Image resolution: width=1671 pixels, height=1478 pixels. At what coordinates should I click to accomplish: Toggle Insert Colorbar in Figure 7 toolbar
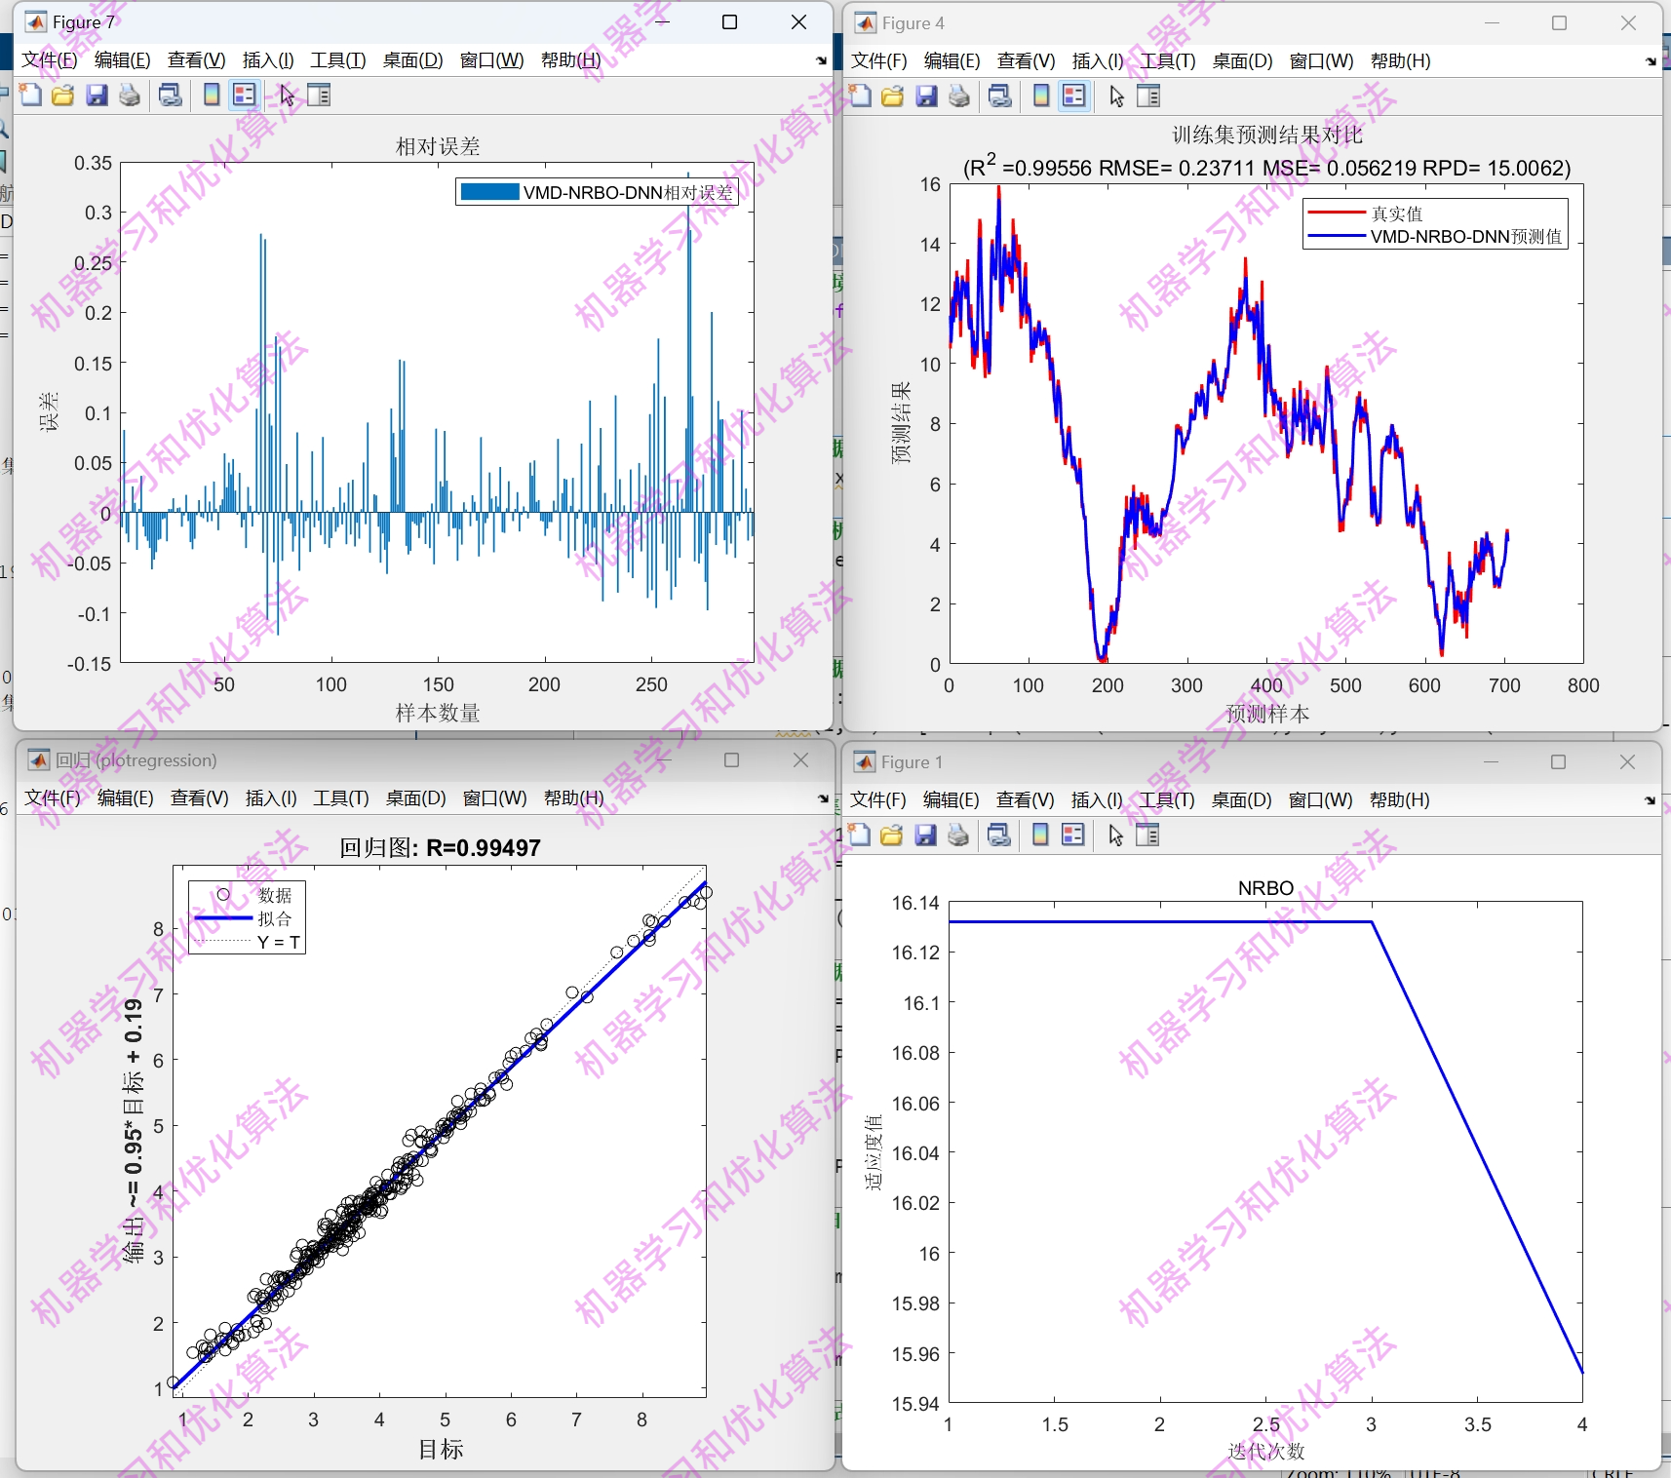[212, 95]
